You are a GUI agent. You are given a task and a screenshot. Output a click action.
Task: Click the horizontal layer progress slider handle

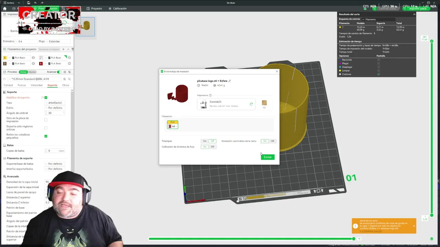pos(354,239)
